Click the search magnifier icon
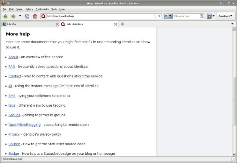The width and height of the screenshot is (237, 163). click(x=202, y=16)
